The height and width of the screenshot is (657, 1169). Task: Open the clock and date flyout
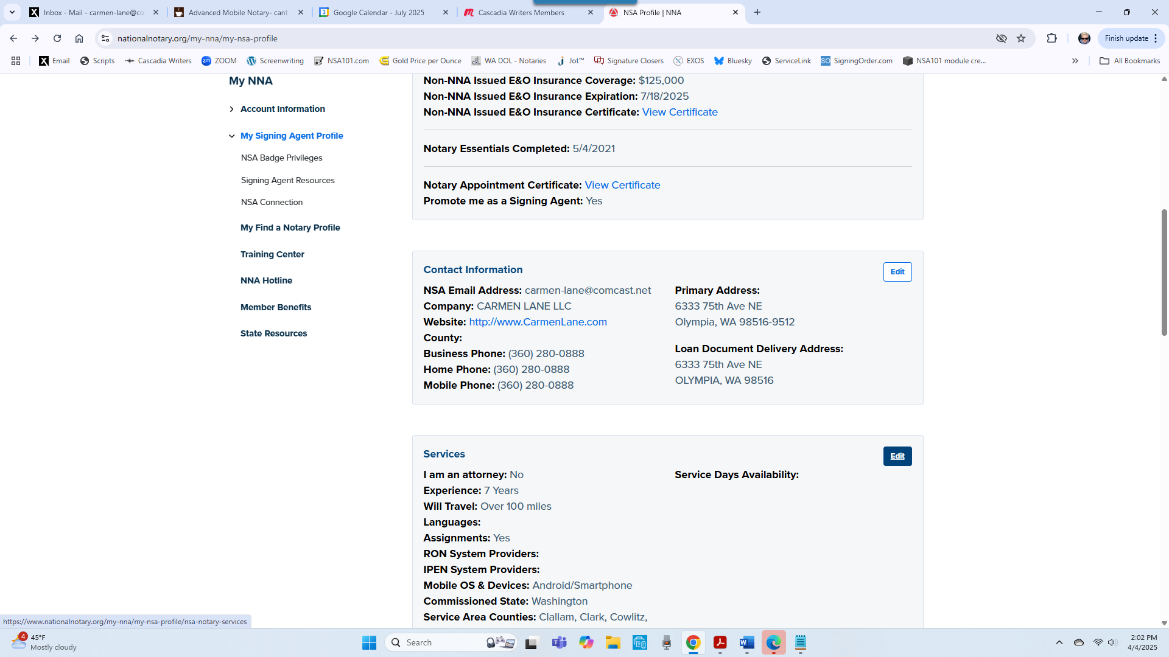pyautogui.click(x=1143, y=642)
